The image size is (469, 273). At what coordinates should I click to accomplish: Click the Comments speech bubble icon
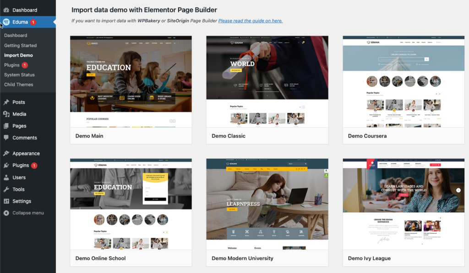point(6,138)
